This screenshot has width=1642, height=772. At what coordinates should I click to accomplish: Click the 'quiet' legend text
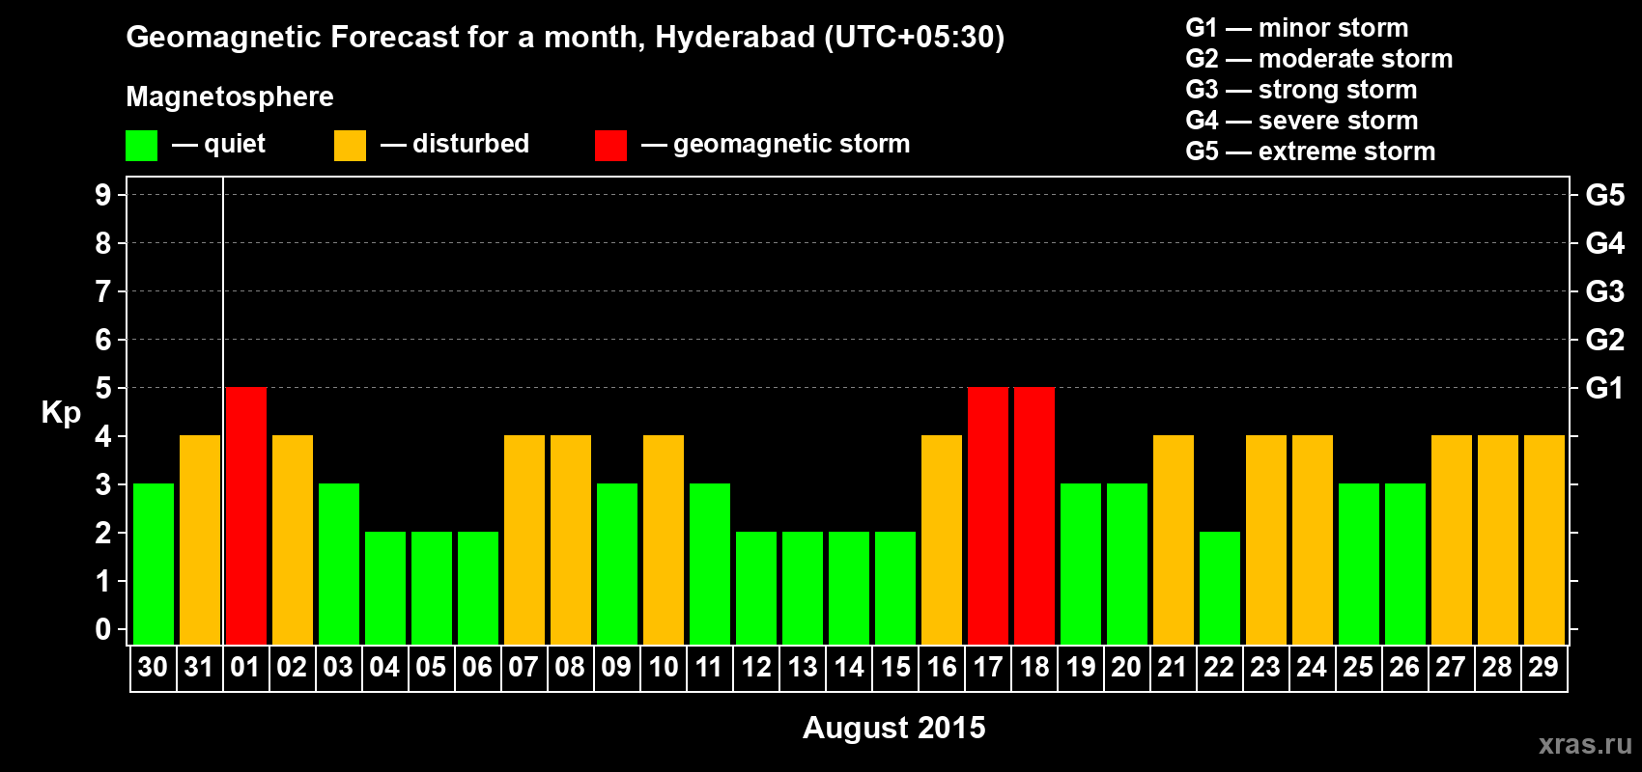235,144
